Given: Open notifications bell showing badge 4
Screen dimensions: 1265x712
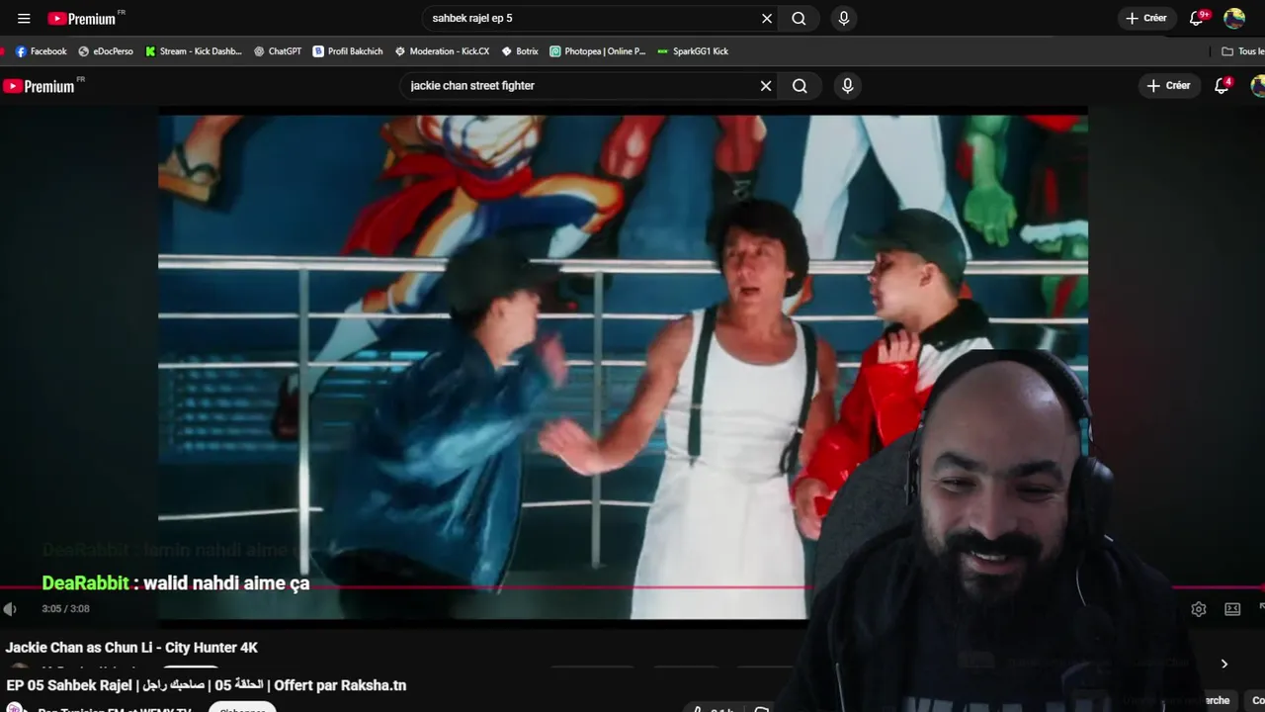Looking at the screenshot, I should (x=1223, y=86).
